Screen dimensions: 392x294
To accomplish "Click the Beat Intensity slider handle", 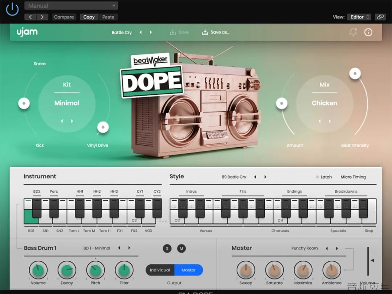I will tap(355, 73).
